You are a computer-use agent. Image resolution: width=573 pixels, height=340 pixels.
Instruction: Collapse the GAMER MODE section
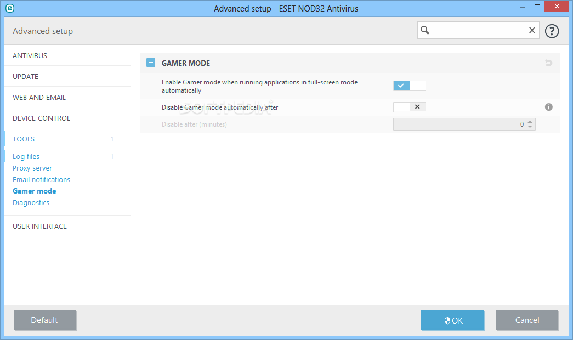coord(151,63)
